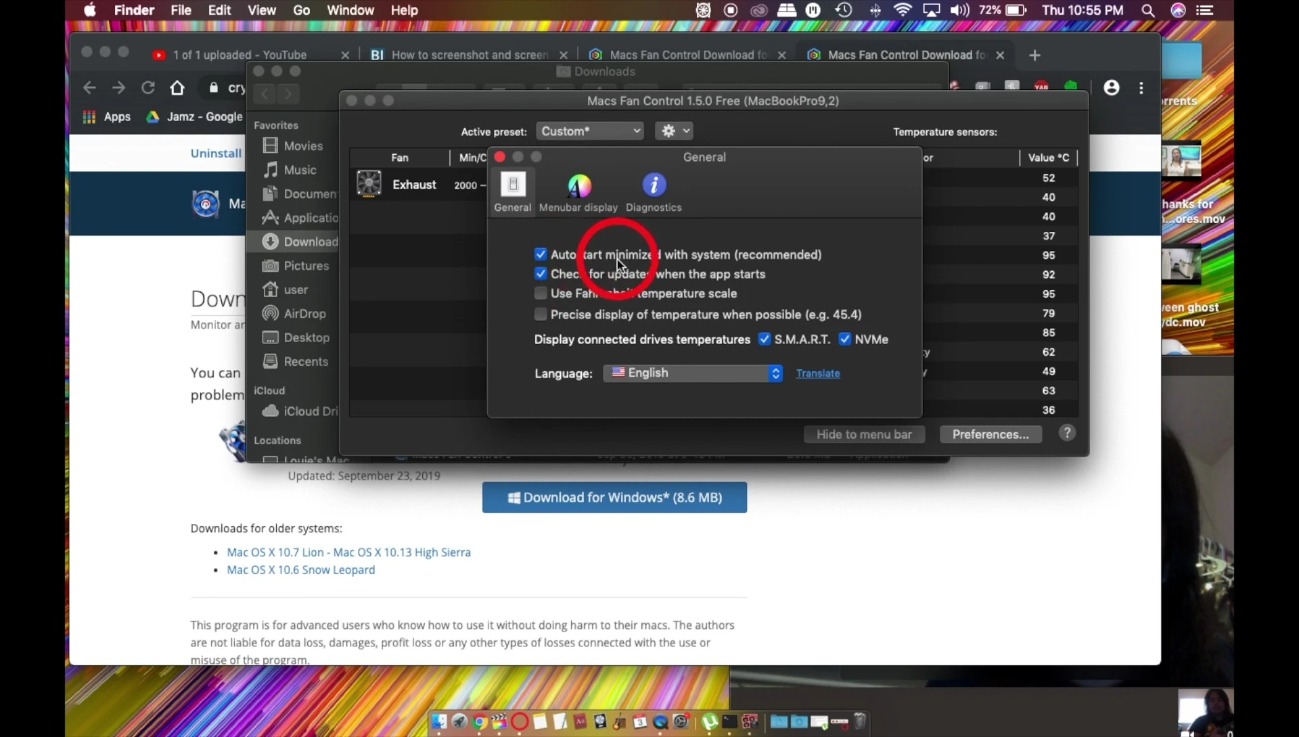Open the Language dropdown showing English

693,373
